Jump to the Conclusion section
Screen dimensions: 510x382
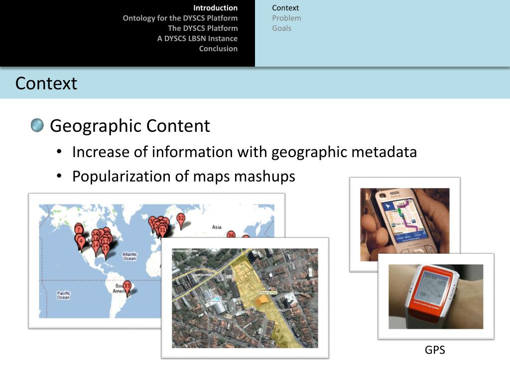(x=218, y=49)
